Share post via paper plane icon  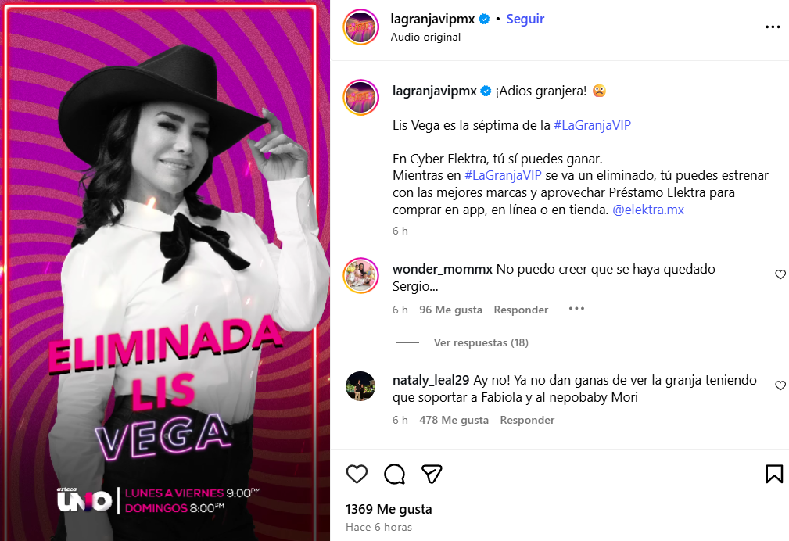[432, 474]
